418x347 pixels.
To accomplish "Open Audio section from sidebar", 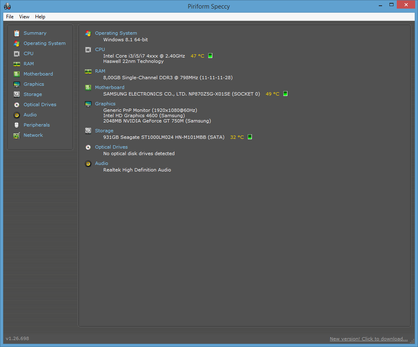I will click(30, 115).
